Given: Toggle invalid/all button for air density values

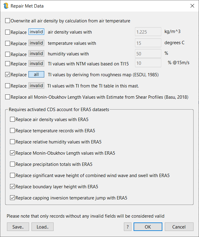Looking at the screenshot, I should (36, 32).
